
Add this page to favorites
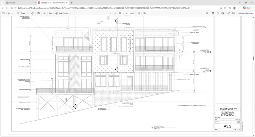tap(225, 8)
